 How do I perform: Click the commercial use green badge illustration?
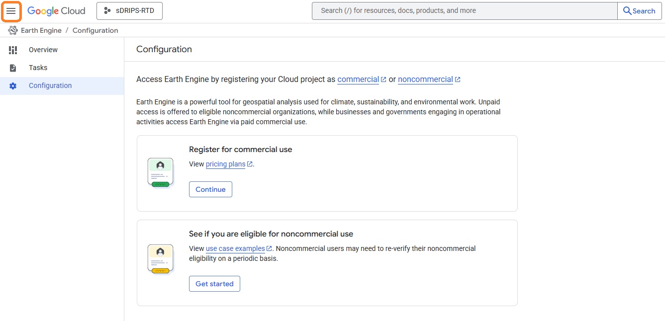coord(161,173)
